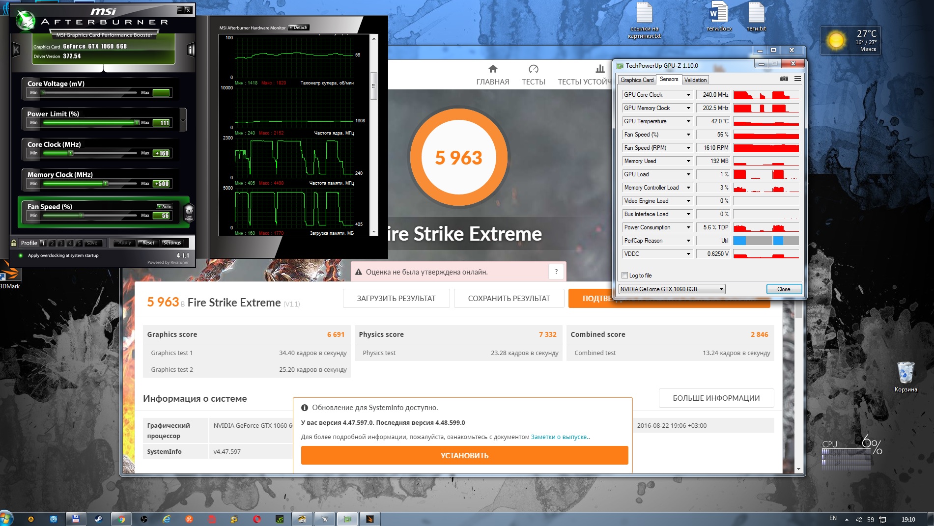Expand the Memory Used sensor dropdown

click(x=688, y=161)
